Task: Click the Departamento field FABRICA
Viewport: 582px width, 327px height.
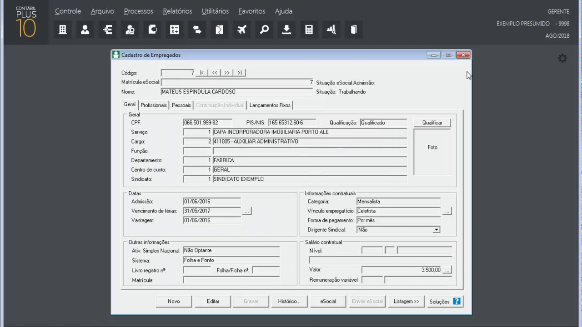Action: (310, 160)
